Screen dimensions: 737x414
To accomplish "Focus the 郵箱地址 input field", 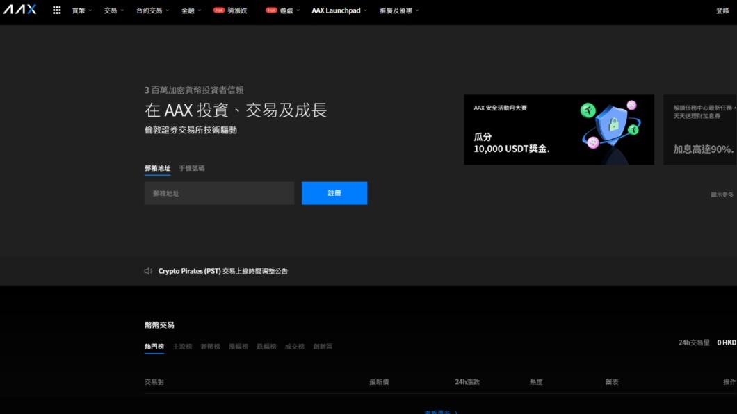I will pos(219,193).
